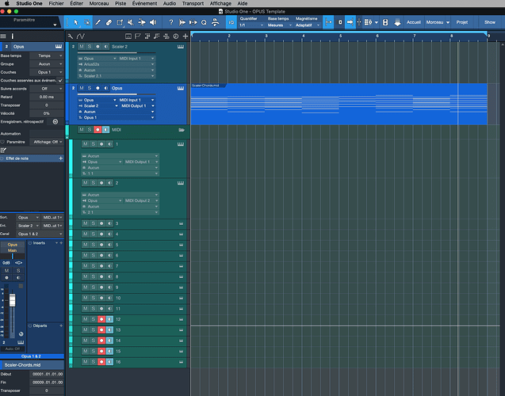Image resolution: width=505 pixels, height=396 pixels.
Task: Open the Couches Opus 1 dropdown
Action: [46, 72]
